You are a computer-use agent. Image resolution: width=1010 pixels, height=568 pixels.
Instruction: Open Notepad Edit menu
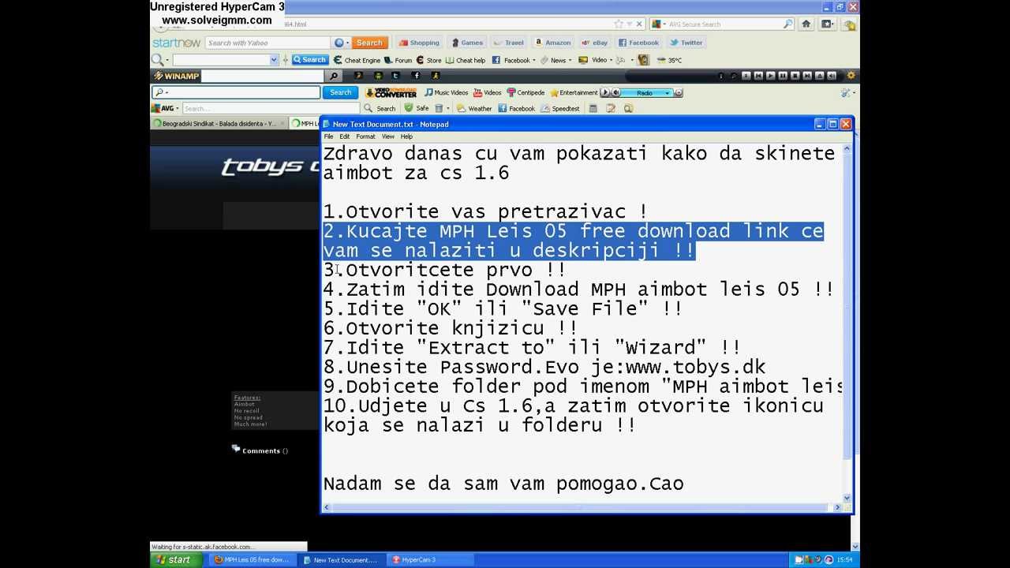[x=345, y=136]
